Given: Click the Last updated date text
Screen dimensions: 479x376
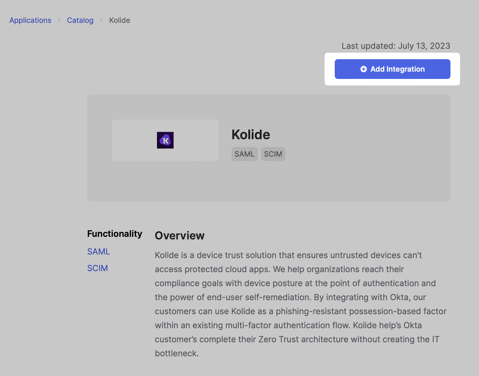Looking at the screenshot, I should point(396,46).
